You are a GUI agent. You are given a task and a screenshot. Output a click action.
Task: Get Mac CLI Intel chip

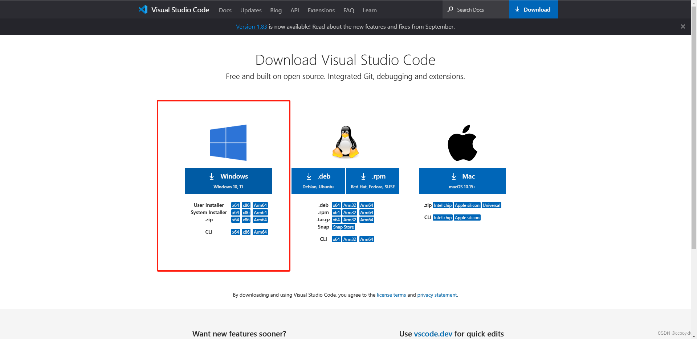443,218
